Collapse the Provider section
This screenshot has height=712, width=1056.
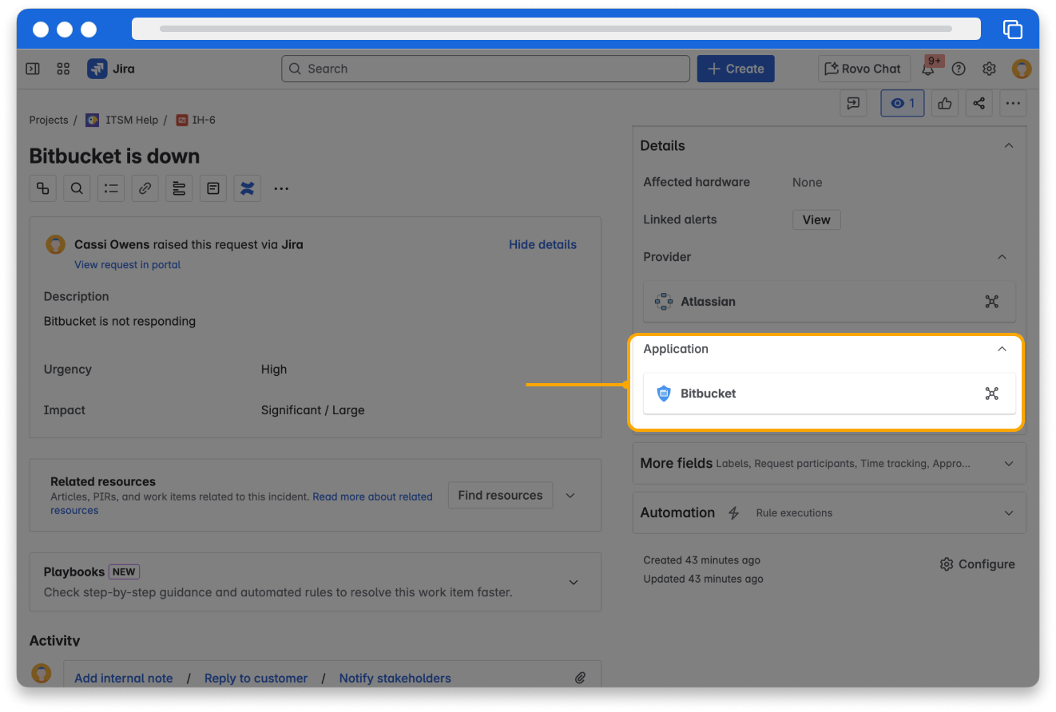1002,257
